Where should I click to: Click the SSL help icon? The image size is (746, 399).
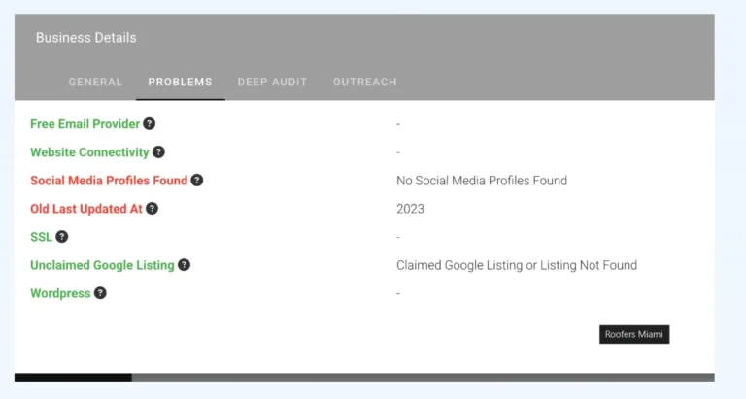[62, 236]
